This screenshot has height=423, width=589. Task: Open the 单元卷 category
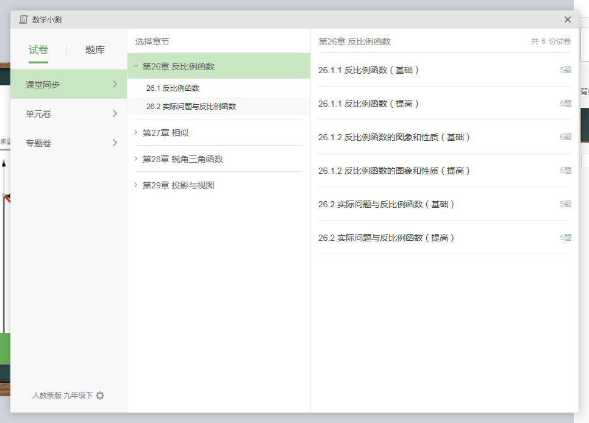pyautogui.click(x=68, y=113)
